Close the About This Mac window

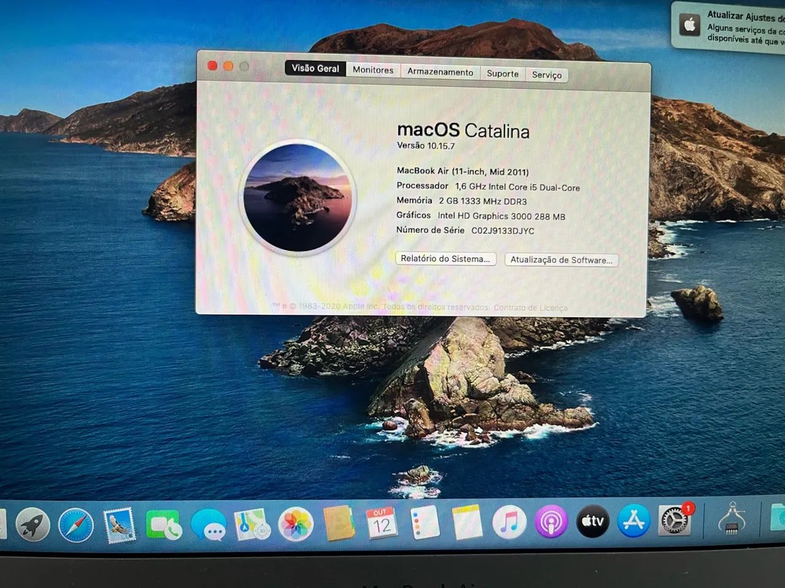tap(212, 66)
